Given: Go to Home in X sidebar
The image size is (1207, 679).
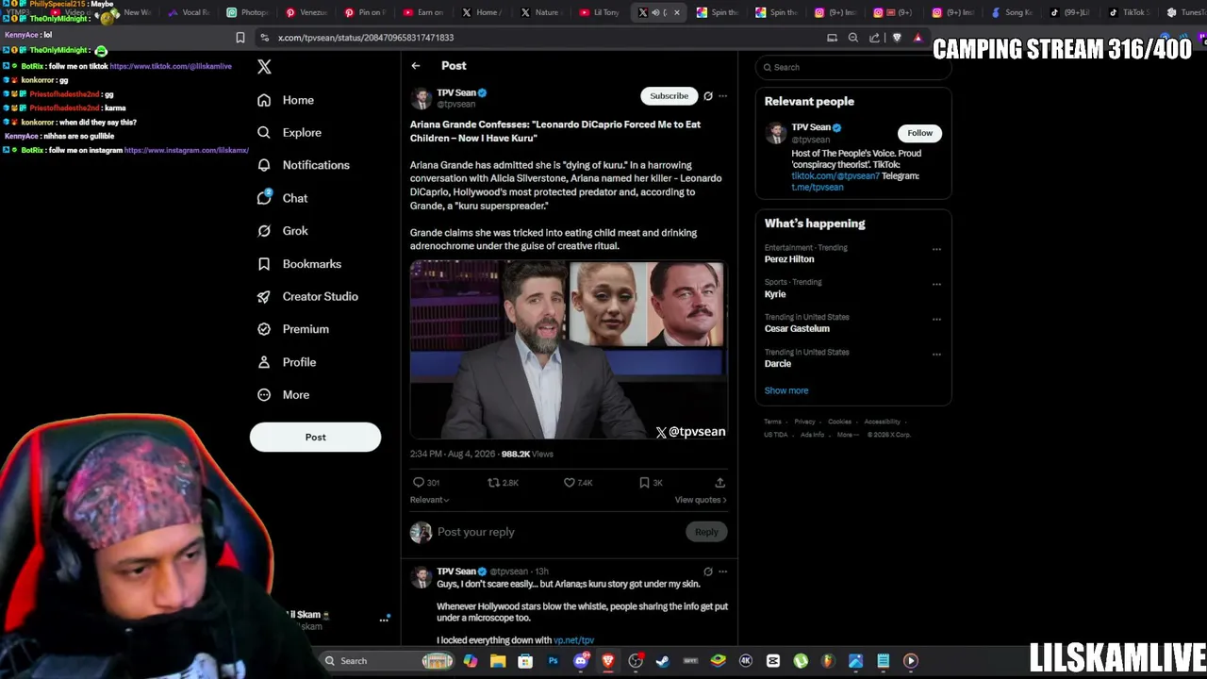Looking at the screenshot, I should click(x=286, y=100).
